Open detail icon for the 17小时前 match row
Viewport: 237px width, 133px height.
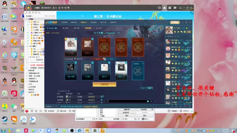[x=102, y=97]
